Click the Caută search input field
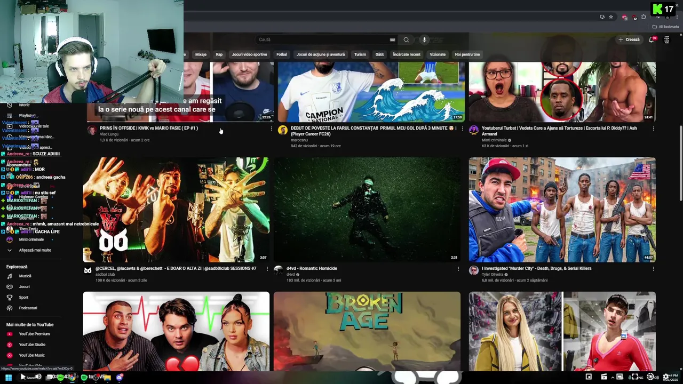 323,39
